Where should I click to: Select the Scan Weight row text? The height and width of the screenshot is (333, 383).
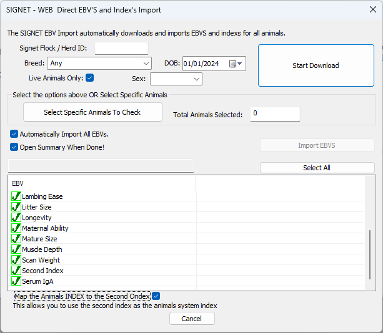tap(41, 260)
